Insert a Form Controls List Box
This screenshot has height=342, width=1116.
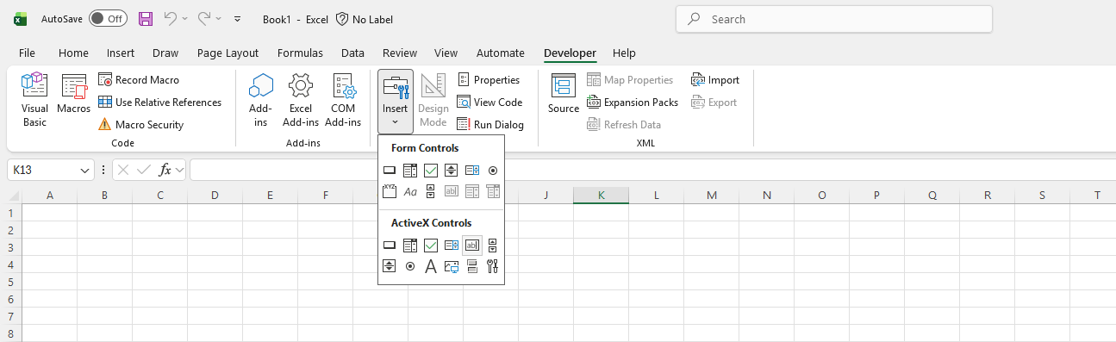(x=472, y=171)
